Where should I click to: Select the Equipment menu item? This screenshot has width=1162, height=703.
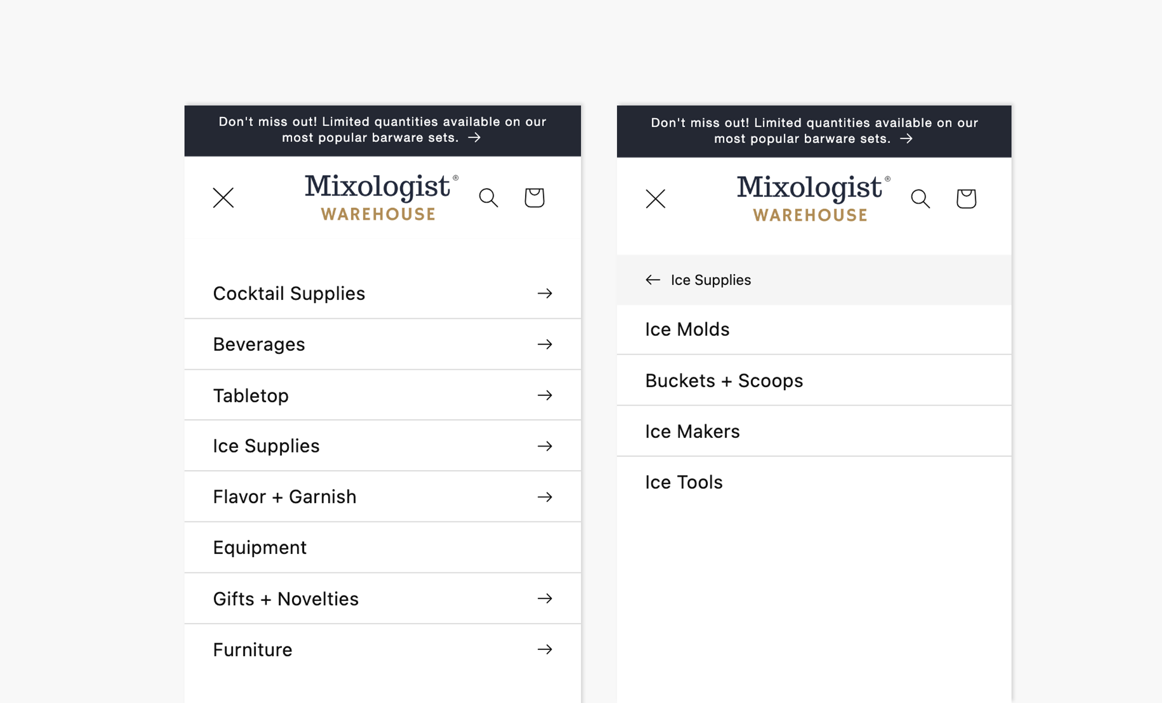click(382, 547)
